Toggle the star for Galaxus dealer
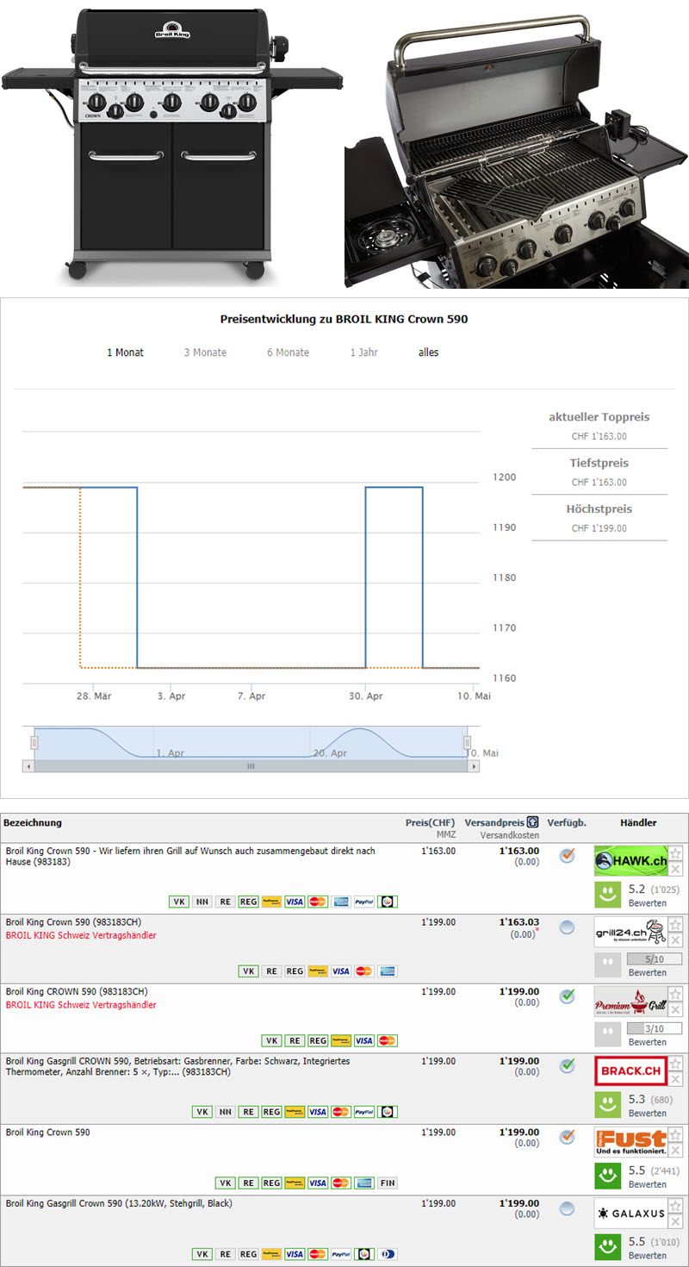689x1267 pixels. [x=676, y=1206]
